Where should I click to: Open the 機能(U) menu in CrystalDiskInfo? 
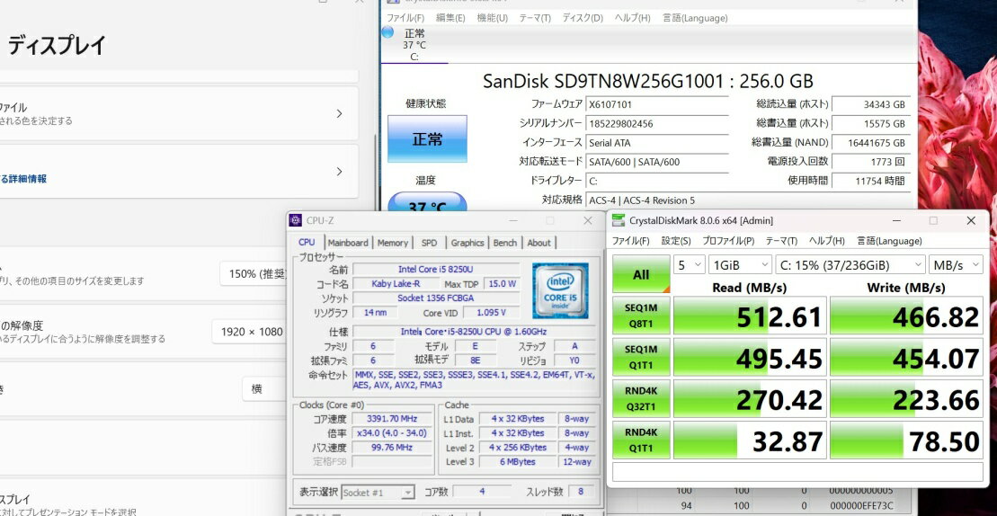click(492, 18)
